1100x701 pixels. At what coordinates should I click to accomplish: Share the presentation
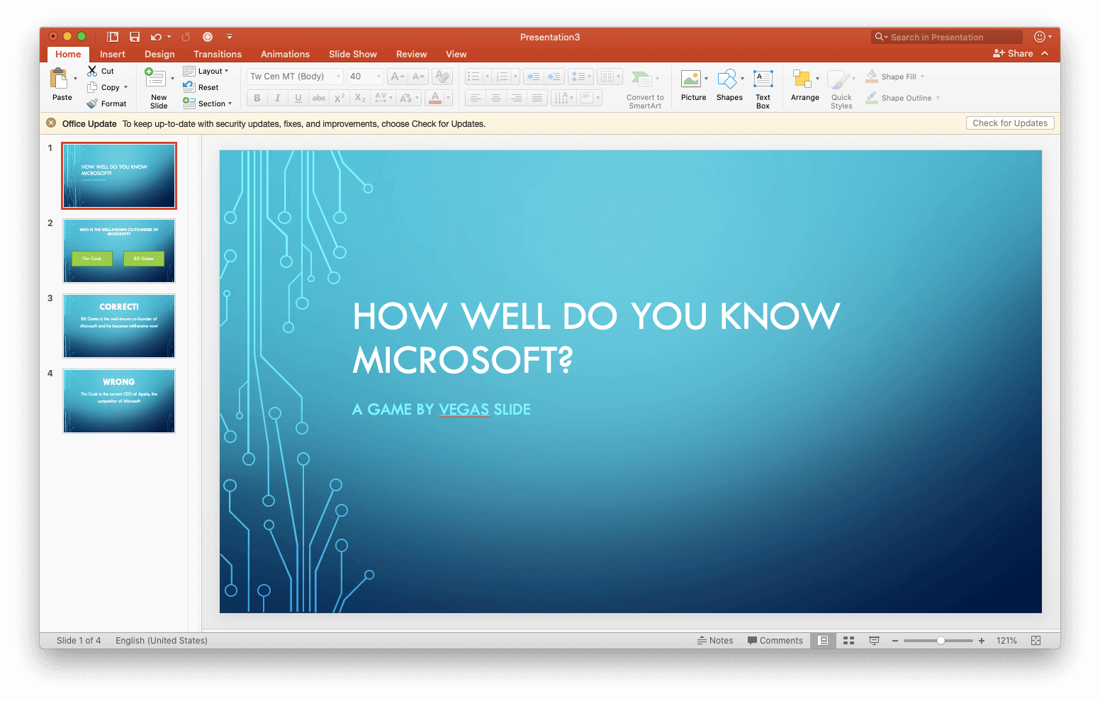pyautogui.click(x=1013, y=53)
